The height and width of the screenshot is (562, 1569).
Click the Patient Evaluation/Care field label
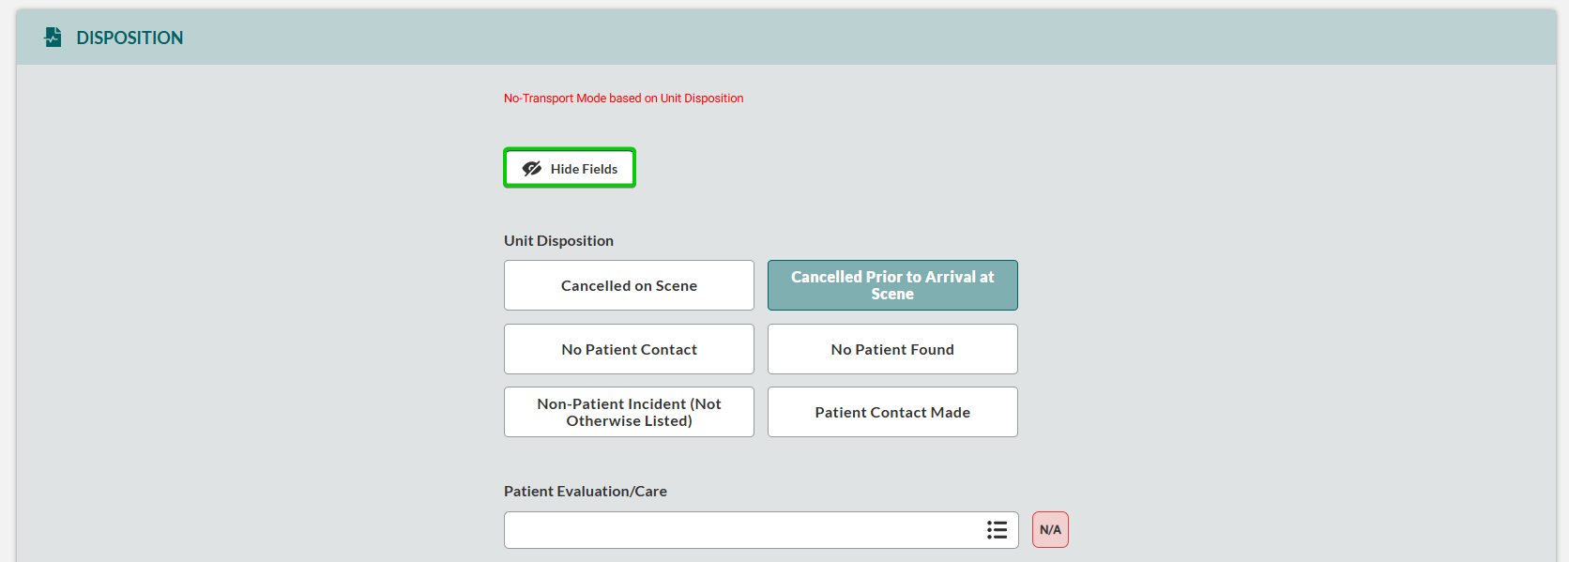tap(586, 492)
